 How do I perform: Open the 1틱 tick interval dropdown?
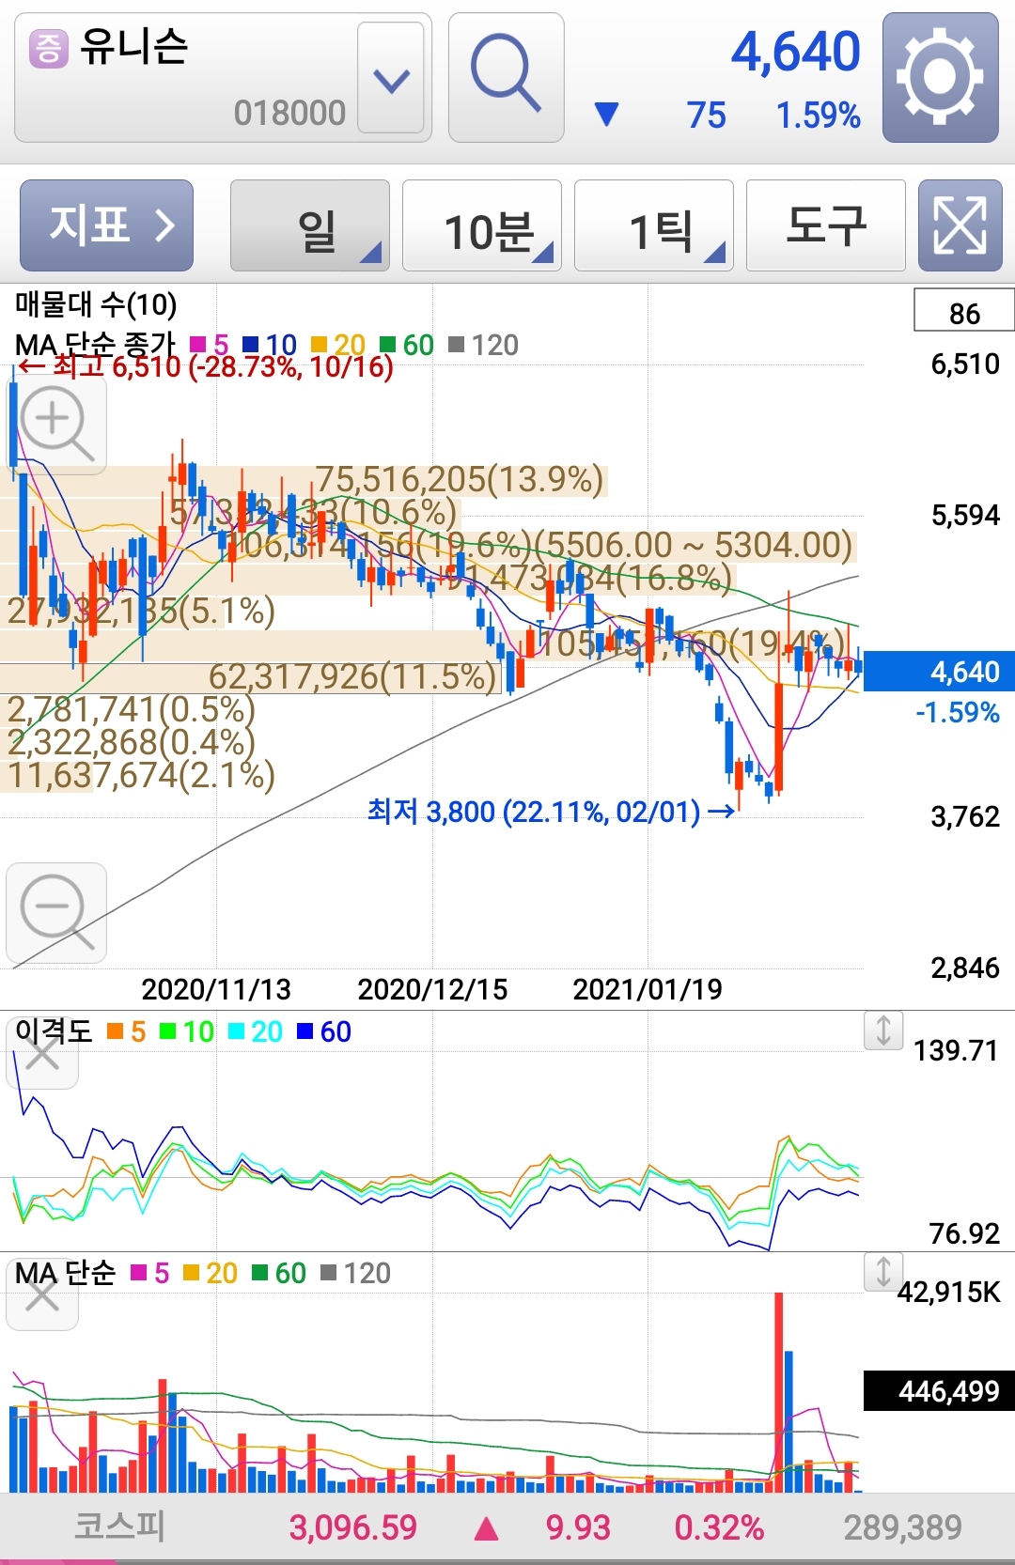tap(654, 225)
